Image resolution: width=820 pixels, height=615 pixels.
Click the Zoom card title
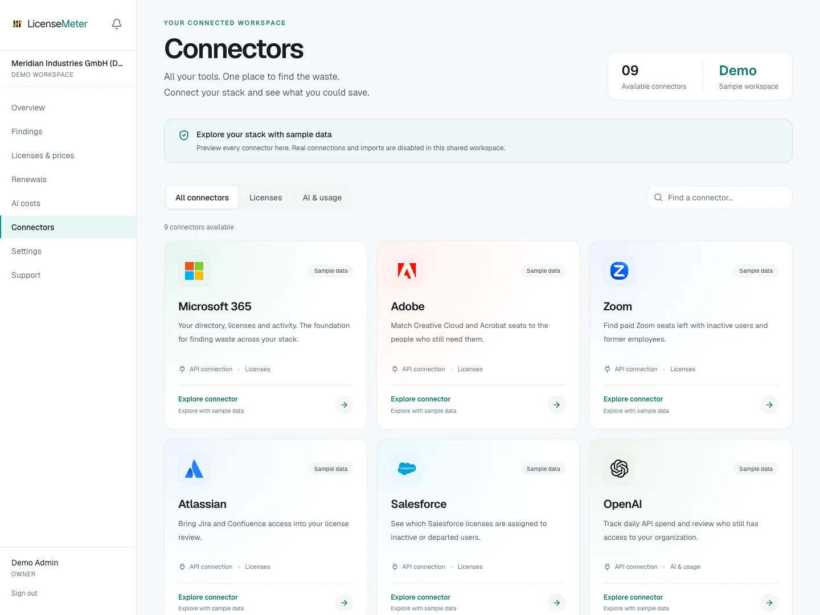(618, 306)
